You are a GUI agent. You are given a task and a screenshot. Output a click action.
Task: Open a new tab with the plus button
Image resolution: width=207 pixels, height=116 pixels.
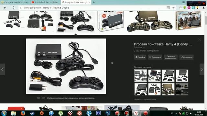(94, 2)
